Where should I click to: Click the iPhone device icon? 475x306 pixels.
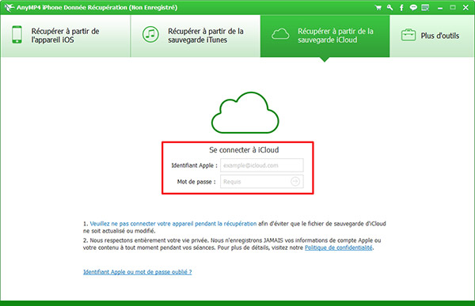[17, 35]
